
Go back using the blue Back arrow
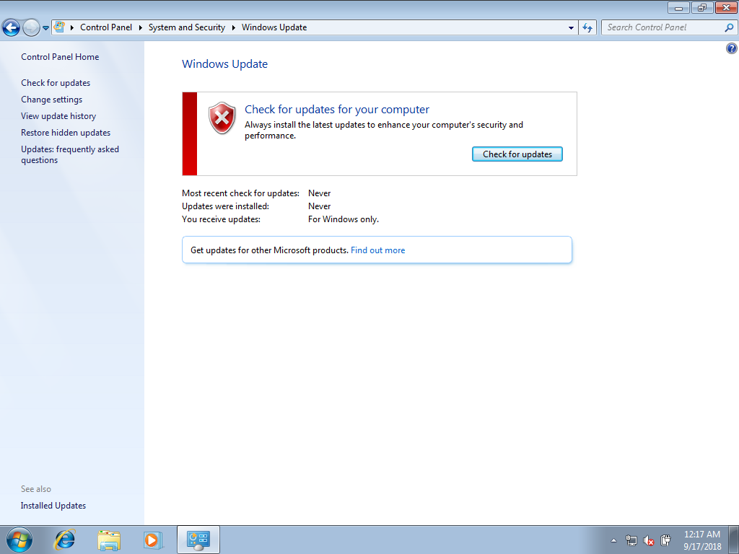(x=11, y=28)
